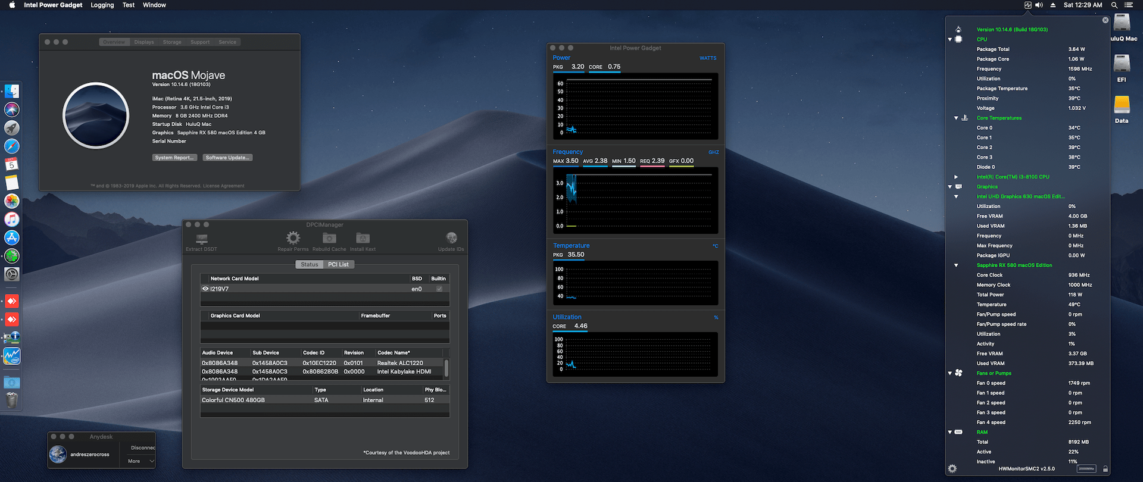Open the Service tab in About This Mac
The height and width of the screenshot is (482, 1143).
(227, 42)
